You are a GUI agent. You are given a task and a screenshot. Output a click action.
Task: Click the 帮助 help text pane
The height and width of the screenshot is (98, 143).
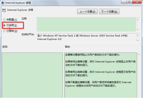coord(101,75)
